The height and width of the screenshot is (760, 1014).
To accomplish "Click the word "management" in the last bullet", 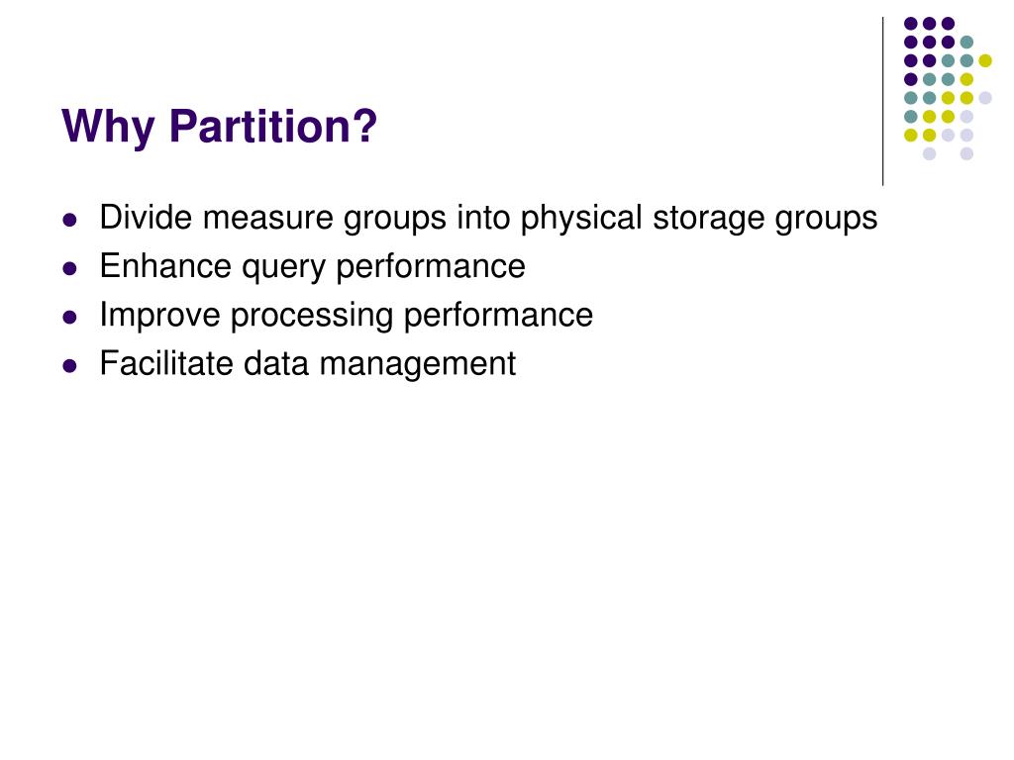I will pyautogui.click(x=418, y=365).
